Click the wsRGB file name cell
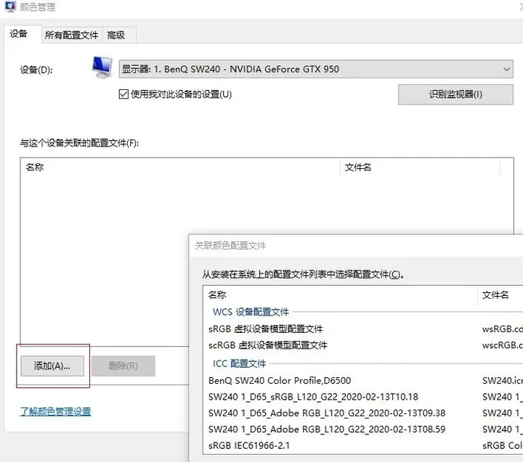 click(503, 329)
